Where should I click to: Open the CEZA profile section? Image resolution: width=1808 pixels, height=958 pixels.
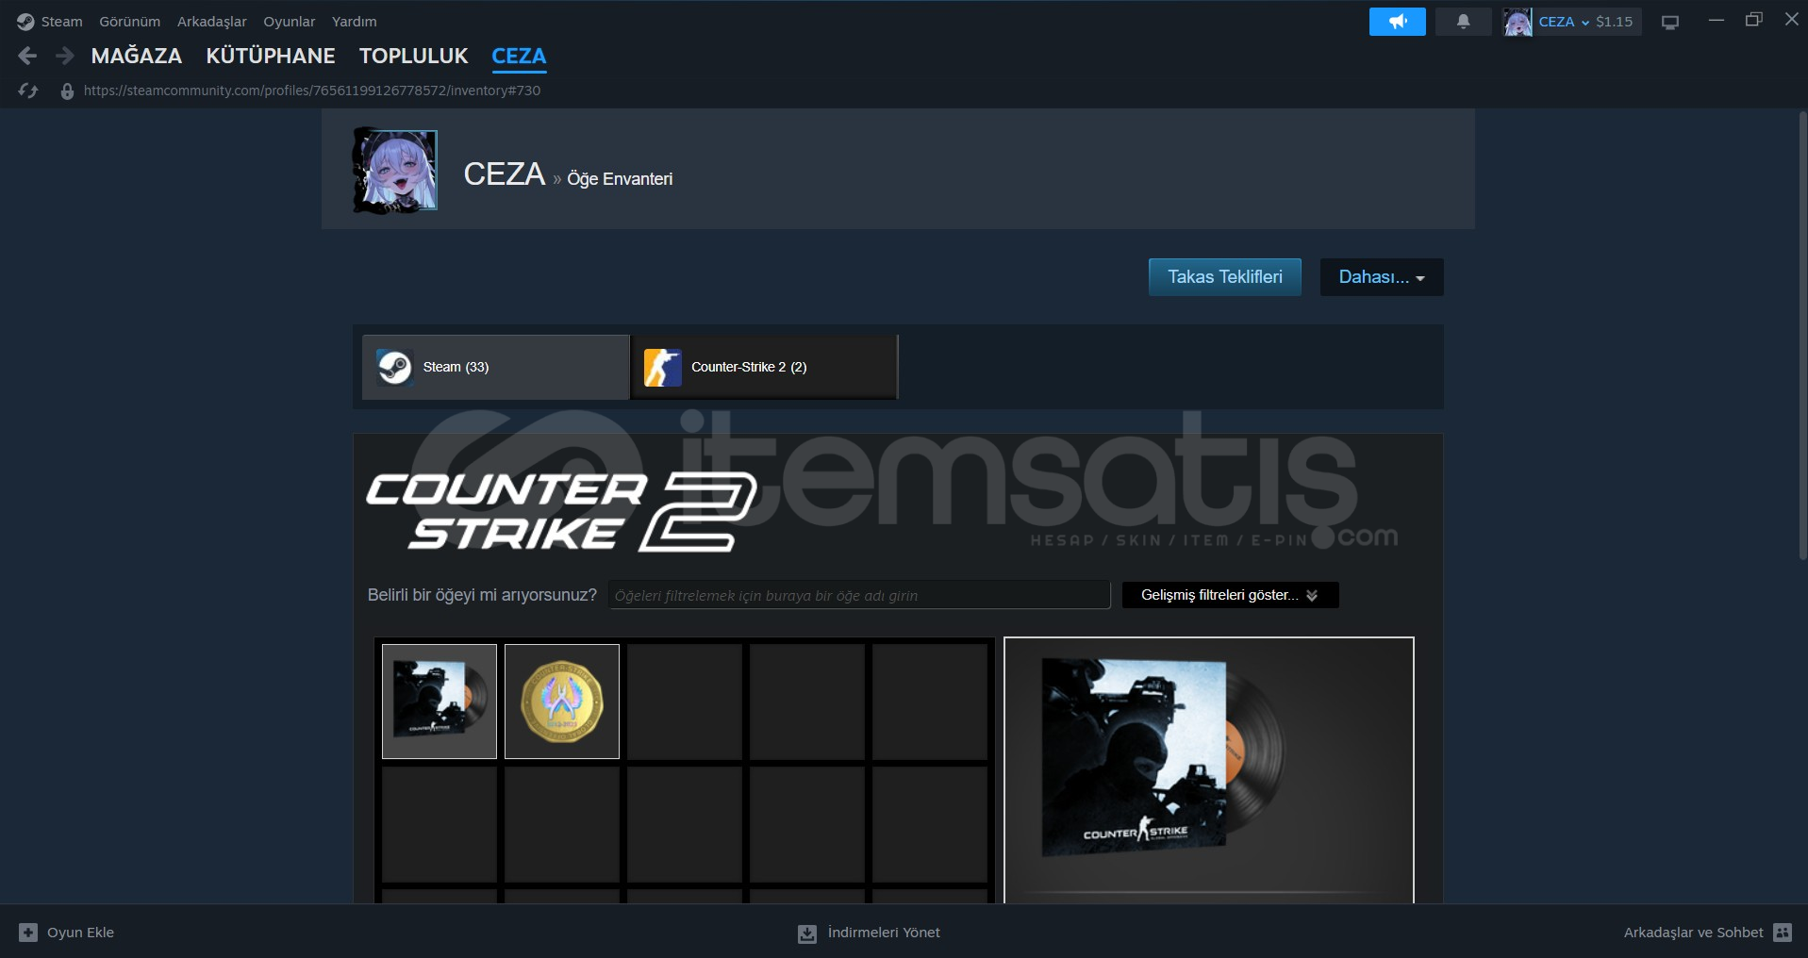coord(519,56)
